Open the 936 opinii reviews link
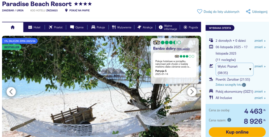Screen dimensions: 269x137 (183, 49)
